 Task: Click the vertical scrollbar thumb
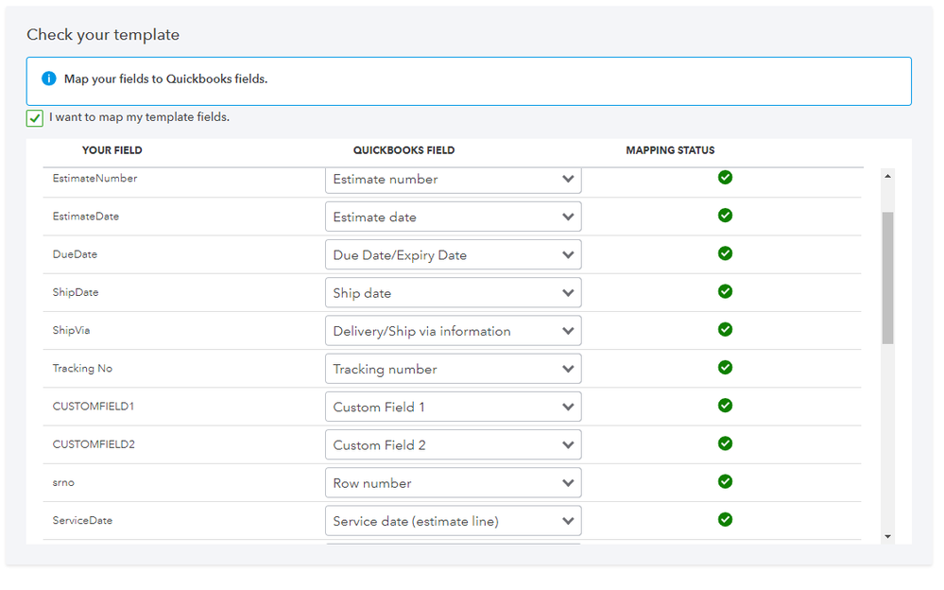click(887, 277)
